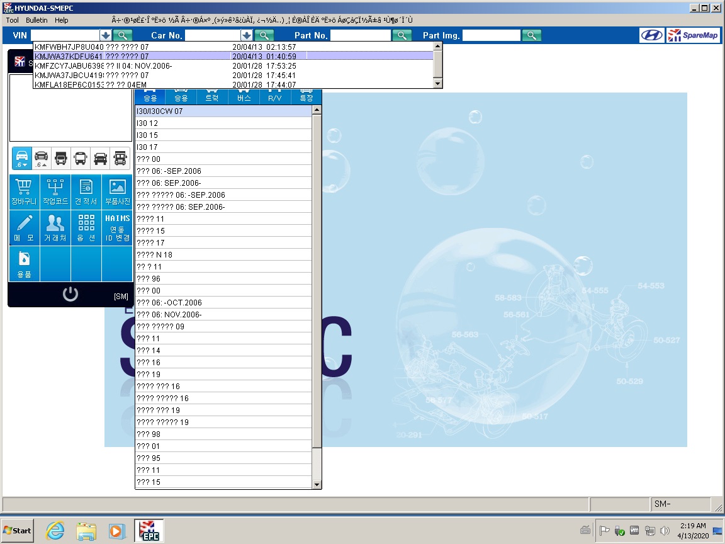The image size is (725, 544).
Task: Select VIN history entry KMJWA37KDFU641
Action: [233, 56]
